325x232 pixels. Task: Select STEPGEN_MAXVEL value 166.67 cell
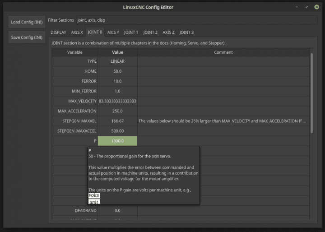point(117,121)
